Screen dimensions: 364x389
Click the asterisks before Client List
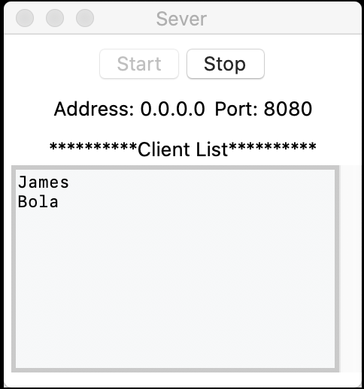tap(93, 146)
